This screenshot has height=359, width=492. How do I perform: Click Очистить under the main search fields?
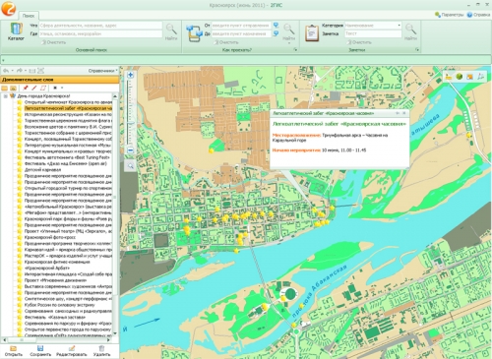53,42
